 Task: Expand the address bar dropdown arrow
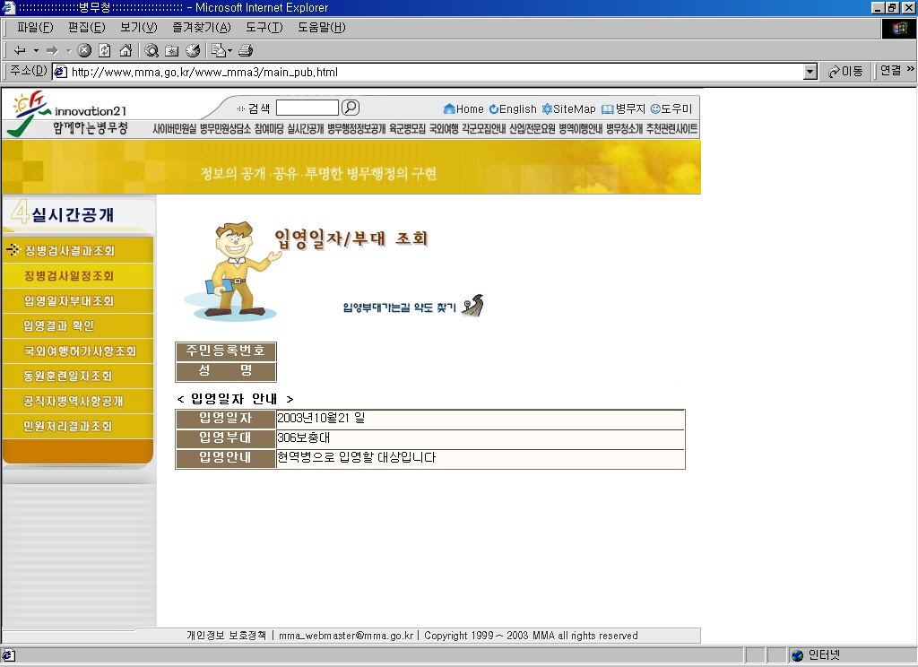point(810,72)
